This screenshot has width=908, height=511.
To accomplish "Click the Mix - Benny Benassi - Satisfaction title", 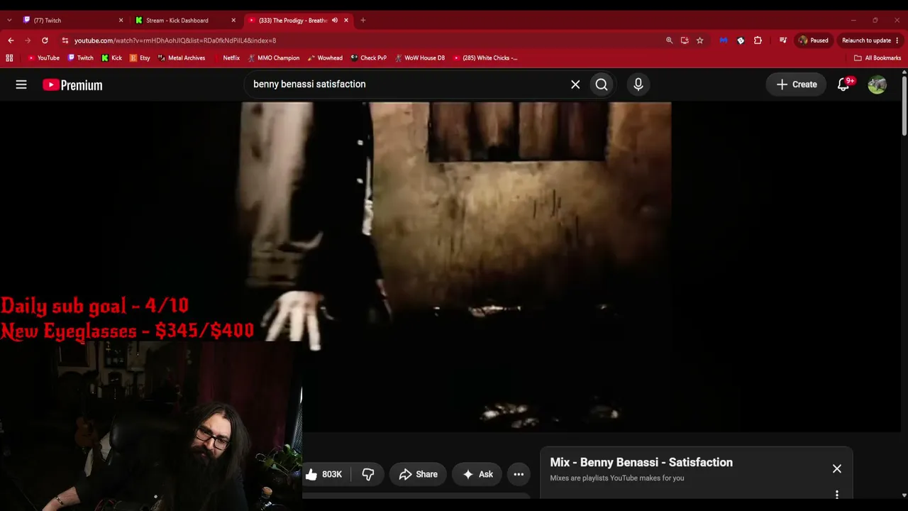I will tap(641, 462).
